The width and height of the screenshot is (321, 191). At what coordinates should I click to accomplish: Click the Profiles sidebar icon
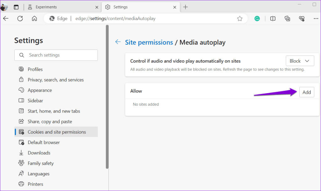(21, 69)
